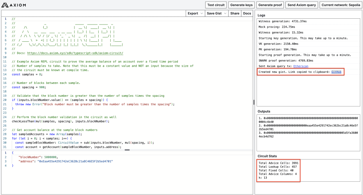
Task: Click output 3 hex value
Action: coord(308,135)
